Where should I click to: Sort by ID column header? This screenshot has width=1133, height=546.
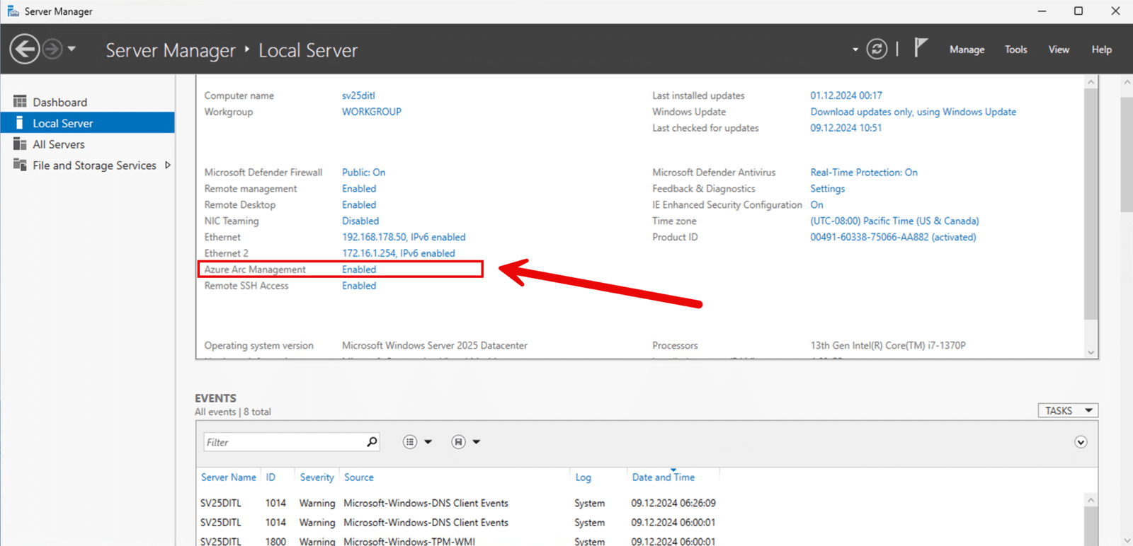(271, 477)
